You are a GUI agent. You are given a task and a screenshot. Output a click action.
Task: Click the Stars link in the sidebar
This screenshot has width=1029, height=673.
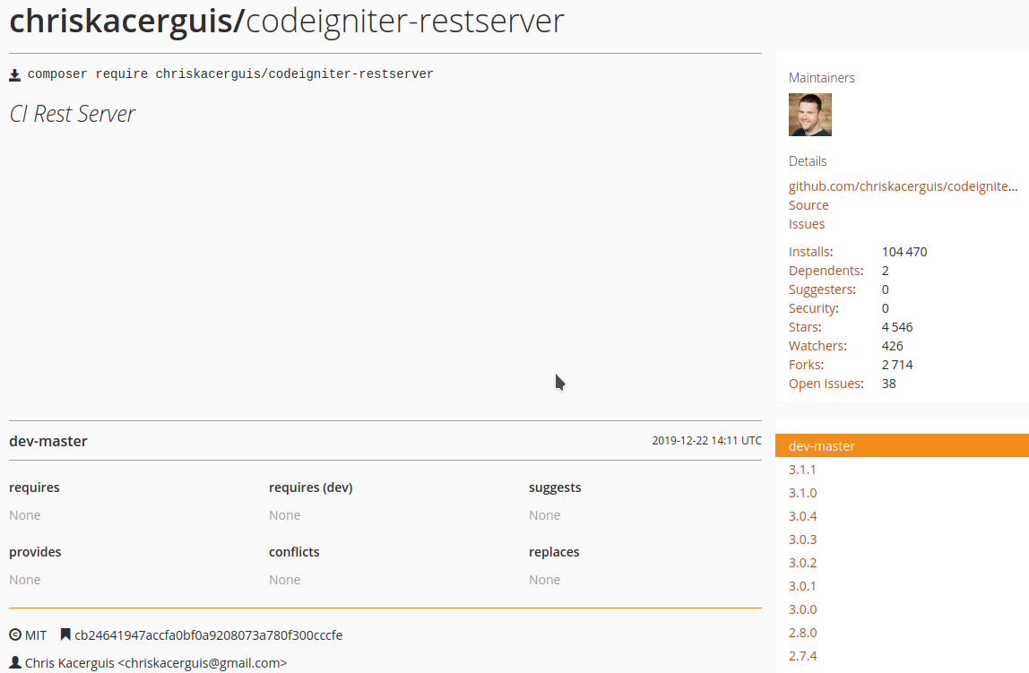point(803,326)
